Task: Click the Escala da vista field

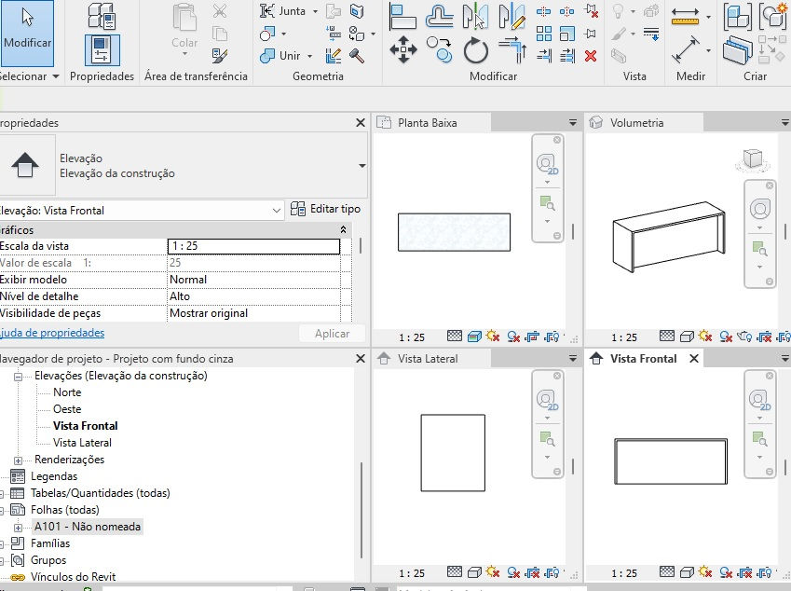Action: tap(253, 246)
